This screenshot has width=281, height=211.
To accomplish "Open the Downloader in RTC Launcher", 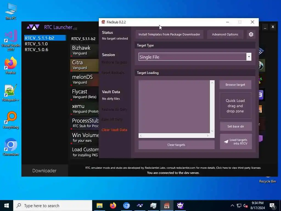I will pos(44,170).
